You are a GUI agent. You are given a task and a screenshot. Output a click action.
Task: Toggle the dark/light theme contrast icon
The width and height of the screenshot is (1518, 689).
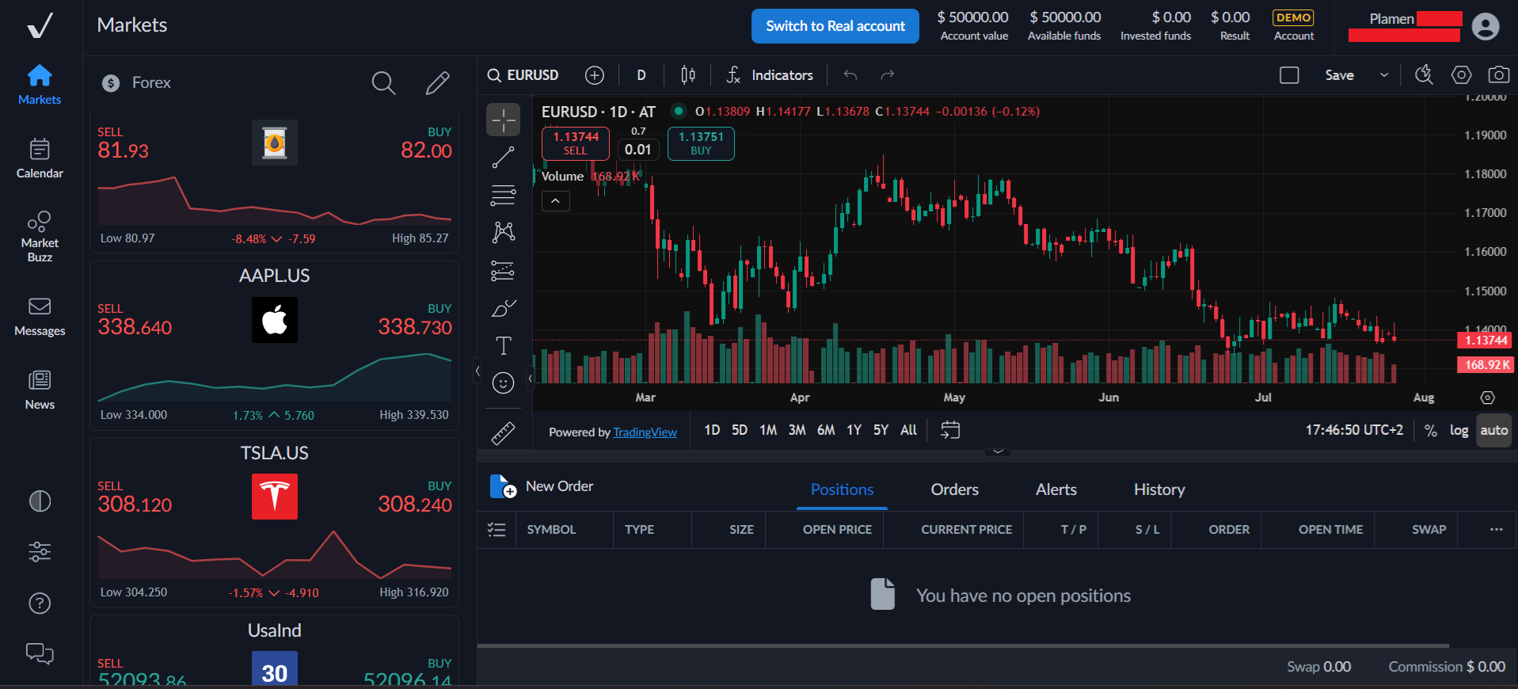point(40,501)
